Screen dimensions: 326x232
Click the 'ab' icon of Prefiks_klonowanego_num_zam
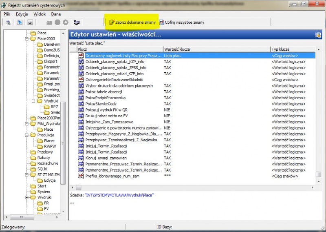[81, 176]
